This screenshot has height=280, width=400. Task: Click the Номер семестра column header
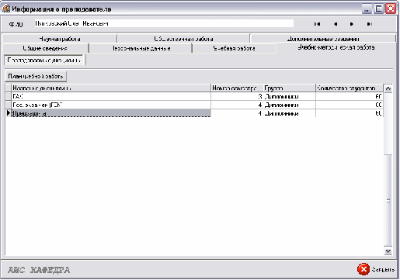click(237, 88)
